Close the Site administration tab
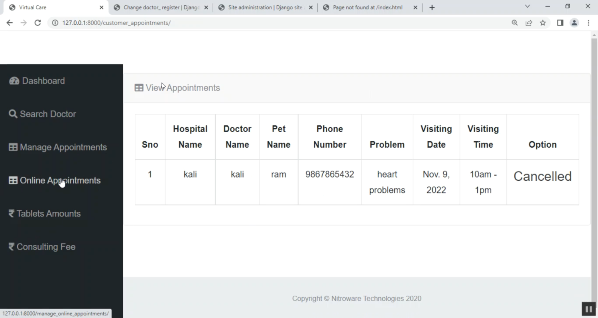Image resolution: width=598 pixels, height=318 pixels. (x=311, y=8)
